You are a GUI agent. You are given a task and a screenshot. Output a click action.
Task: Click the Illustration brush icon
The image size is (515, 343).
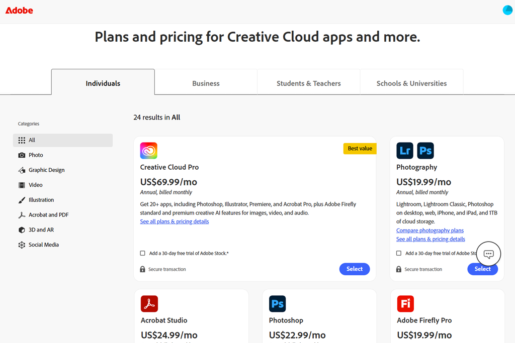22,200
